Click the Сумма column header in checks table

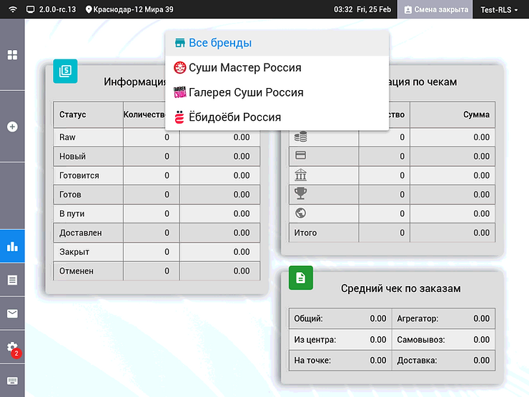[x=453, y=114]
